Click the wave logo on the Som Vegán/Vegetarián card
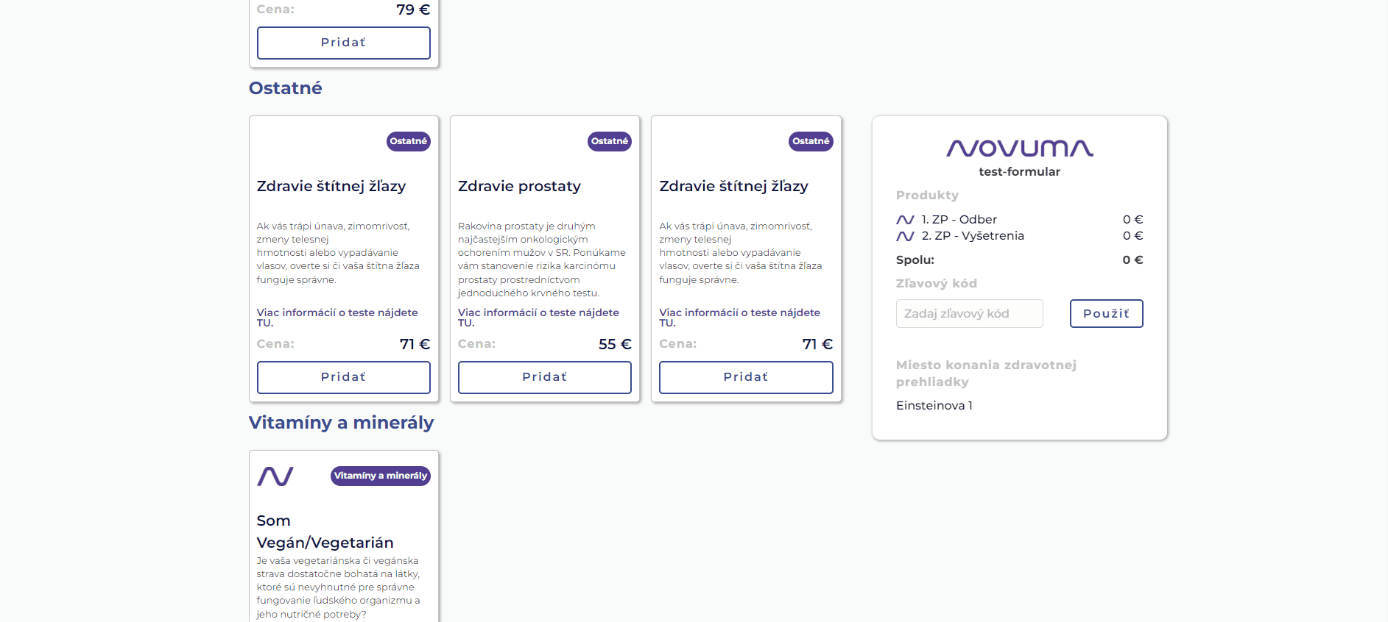 275,476
